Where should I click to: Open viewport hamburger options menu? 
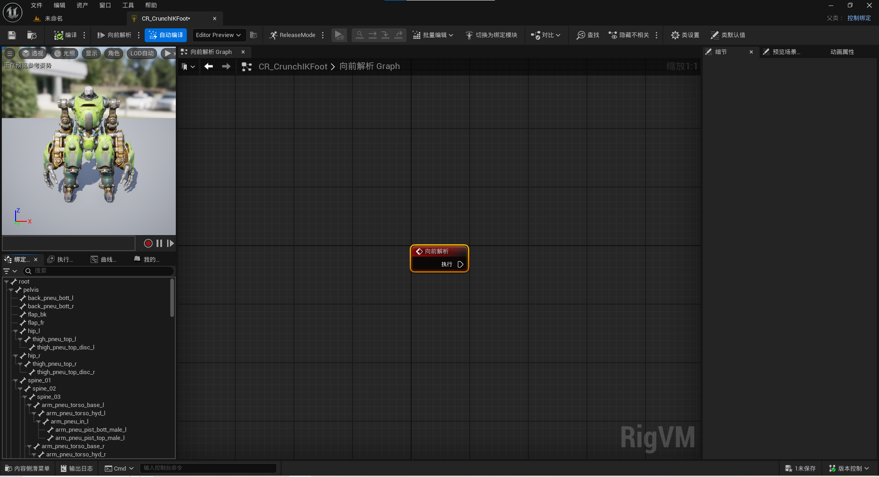10,54
